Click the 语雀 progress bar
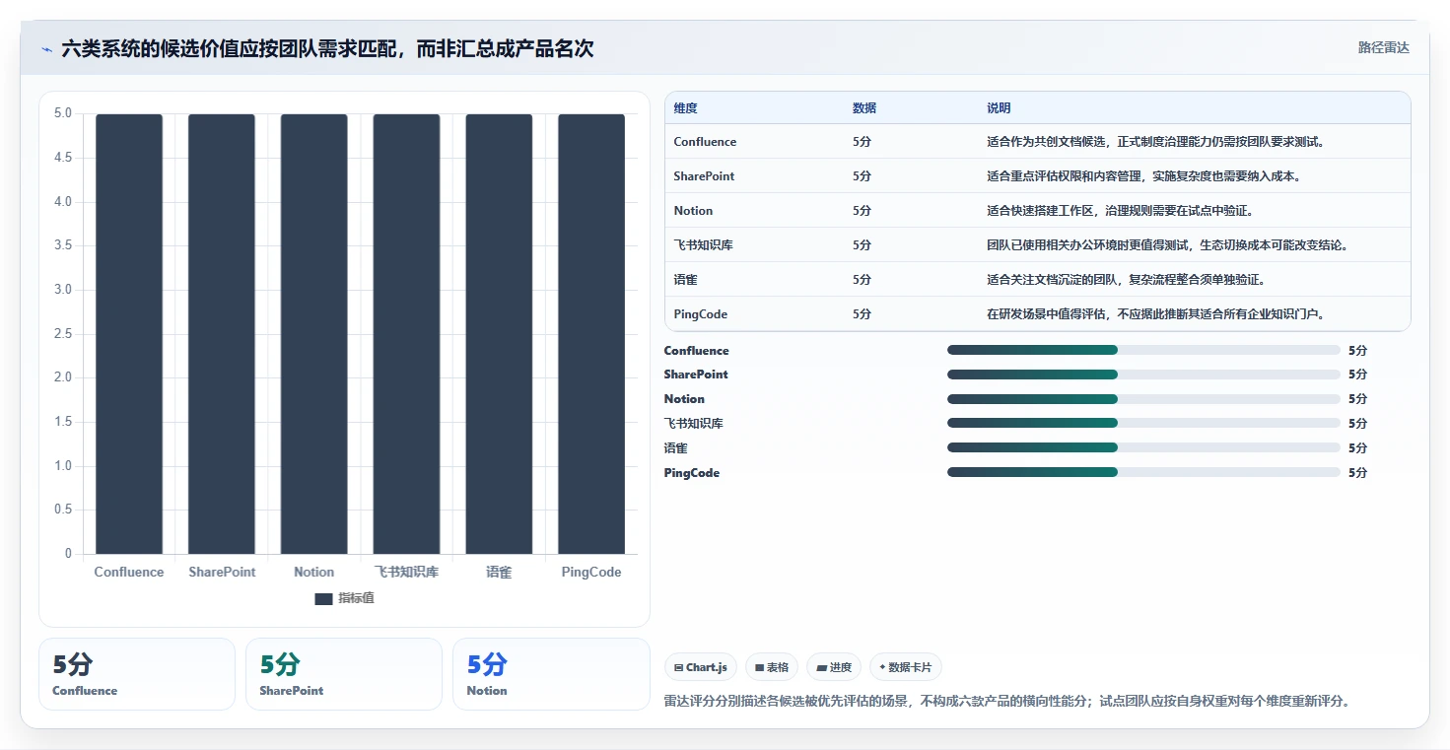 click(1143, 447)
